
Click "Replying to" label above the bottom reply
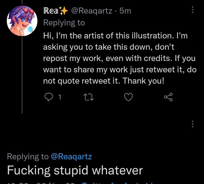click(28, 156)
